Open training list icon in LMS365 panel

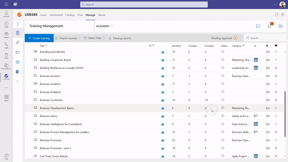18,33
